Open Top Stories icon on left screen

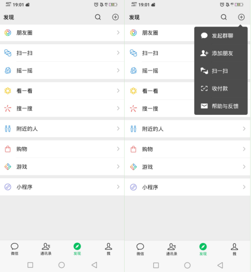click(8, 91)
